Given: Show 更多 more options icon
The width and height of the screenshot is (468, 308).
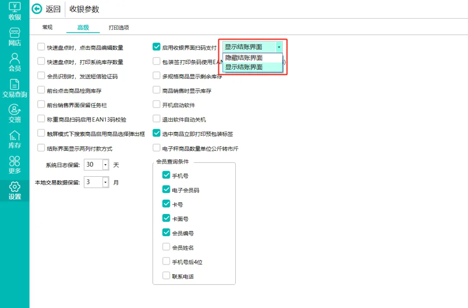Looking at the screenshot, I should pyautogui.click(x=15, y=165).
